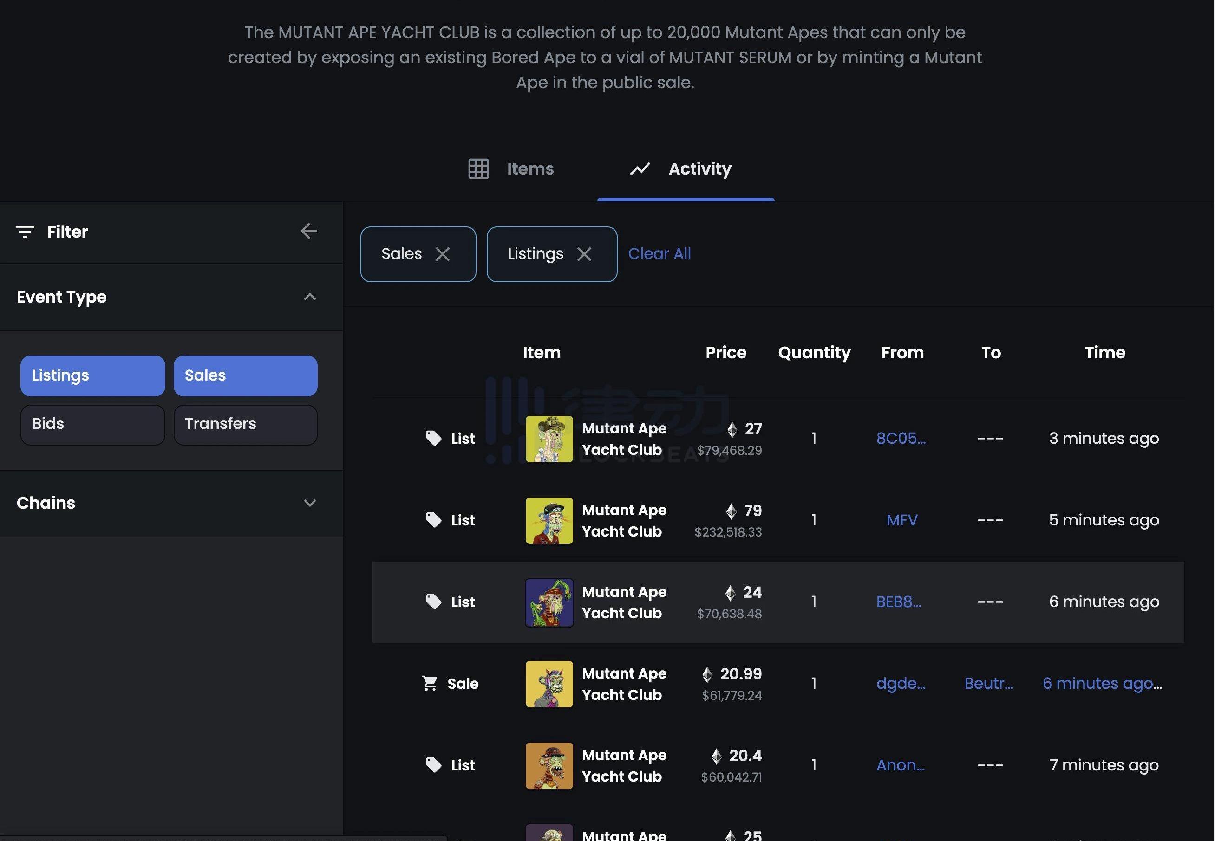Click the Time column header
This screenshot has height=841, width=1215.
(1105, 353)
